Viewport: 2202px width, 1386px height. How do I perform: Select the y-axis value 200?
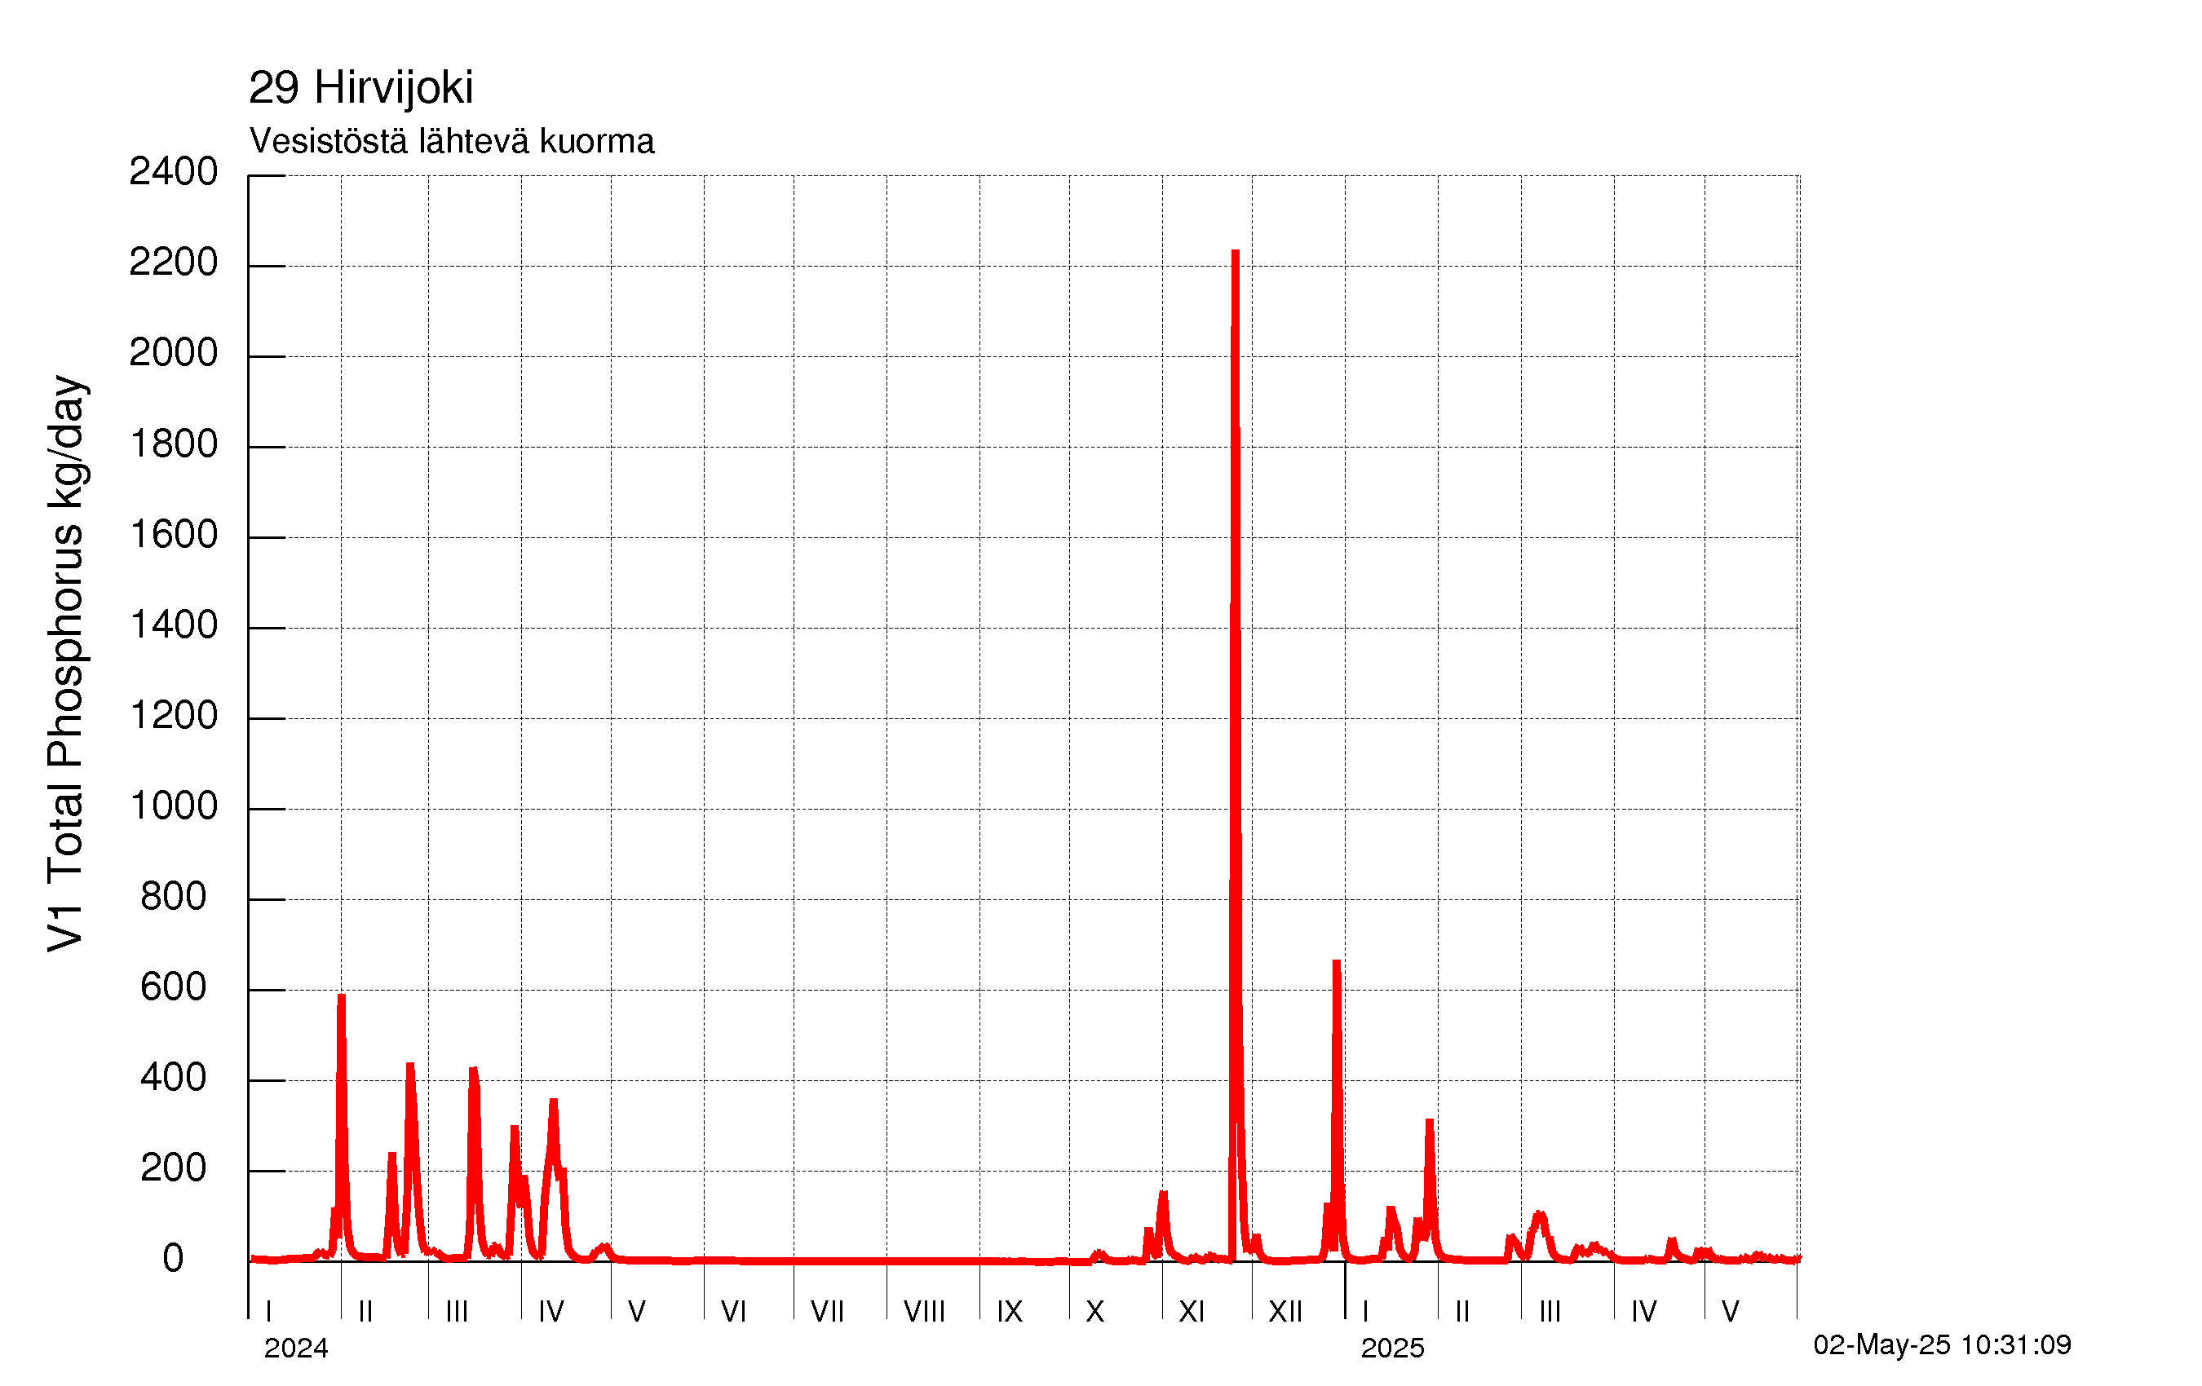[x=173, y=1168]
